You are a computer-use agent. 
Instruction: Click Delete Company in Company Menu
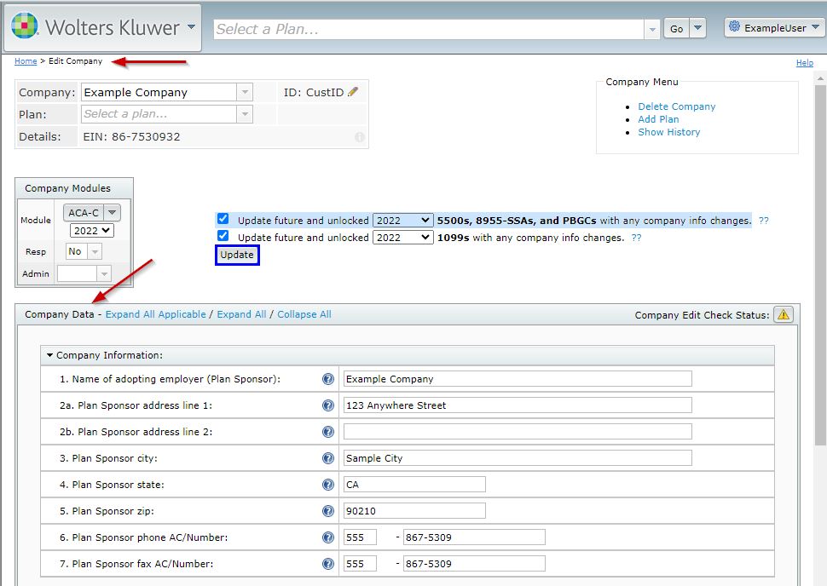coord(677,106)
